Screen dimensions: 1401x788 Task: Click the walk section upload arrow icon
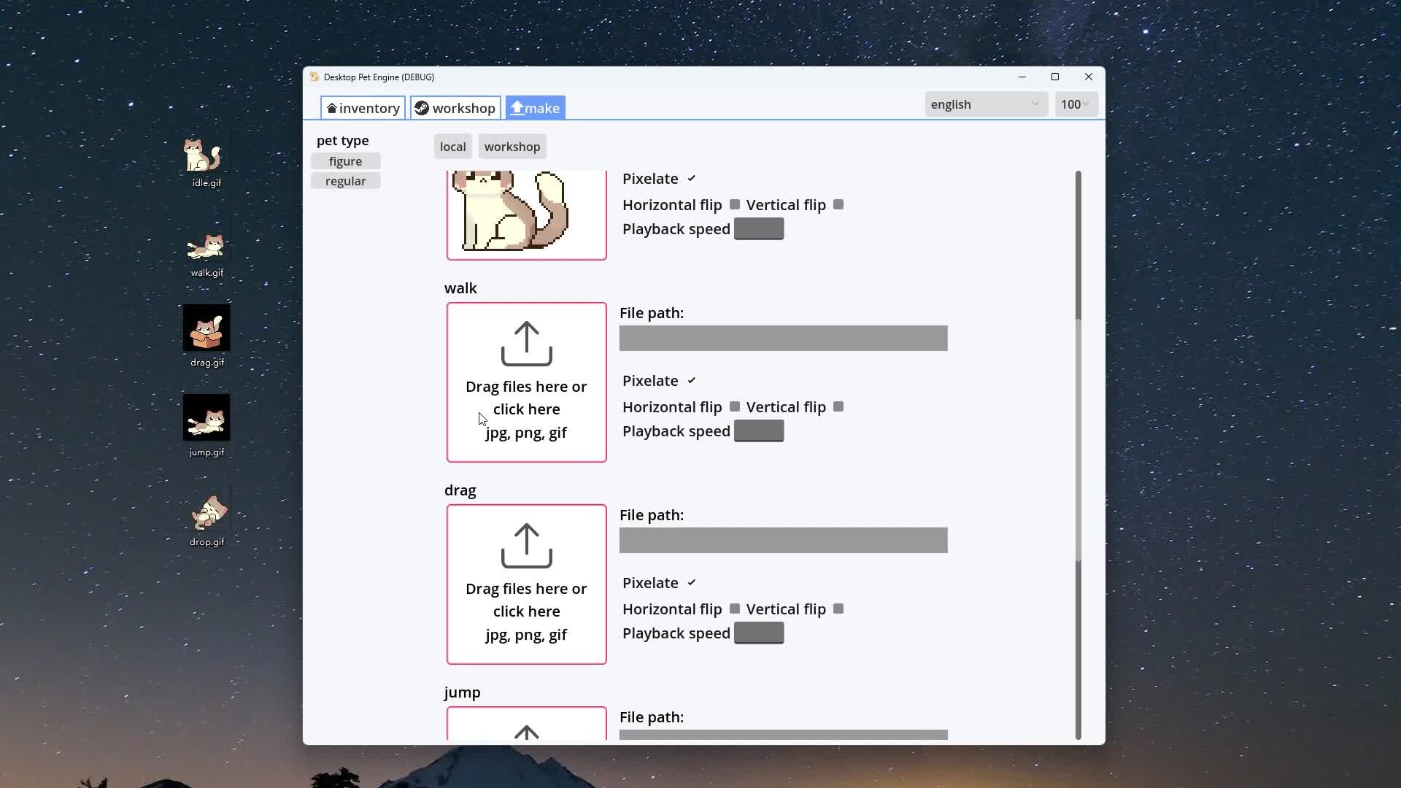[526, 344]
